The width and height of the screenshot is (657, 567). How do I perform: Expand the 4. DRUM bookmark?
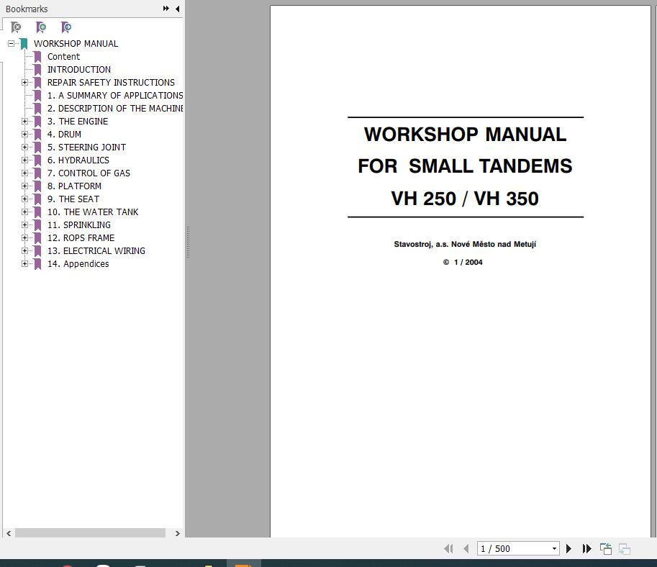(x=24, y=134)
